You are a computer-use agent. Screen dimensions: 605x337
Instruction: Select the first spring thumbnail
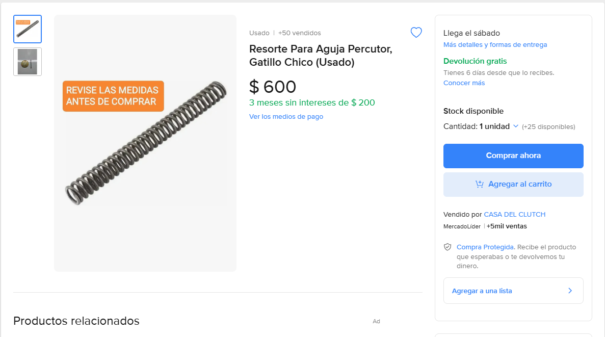click(x=28, y=29)
